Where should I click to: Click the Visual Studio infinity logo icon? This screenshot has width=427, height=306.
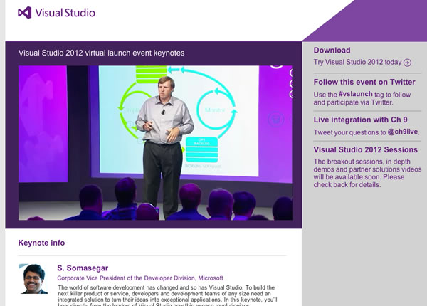25,13
